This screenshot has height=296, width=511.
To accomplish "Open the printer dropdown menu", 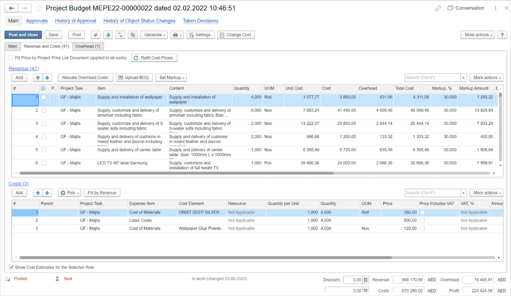I will [177, 35].
